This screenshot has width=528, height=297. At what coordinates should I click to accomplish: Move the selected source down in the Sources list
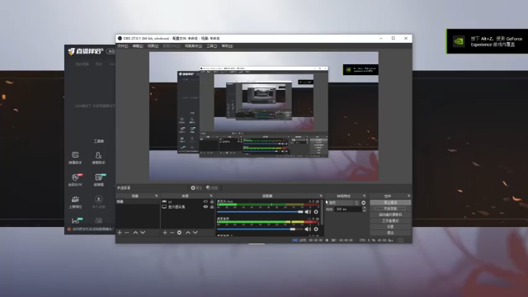pyautogui.click(x=196, y=233)
